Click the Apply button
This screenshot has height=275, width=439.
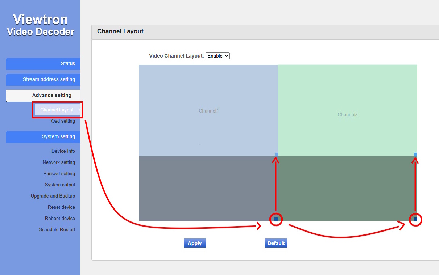tap(194, 243)
